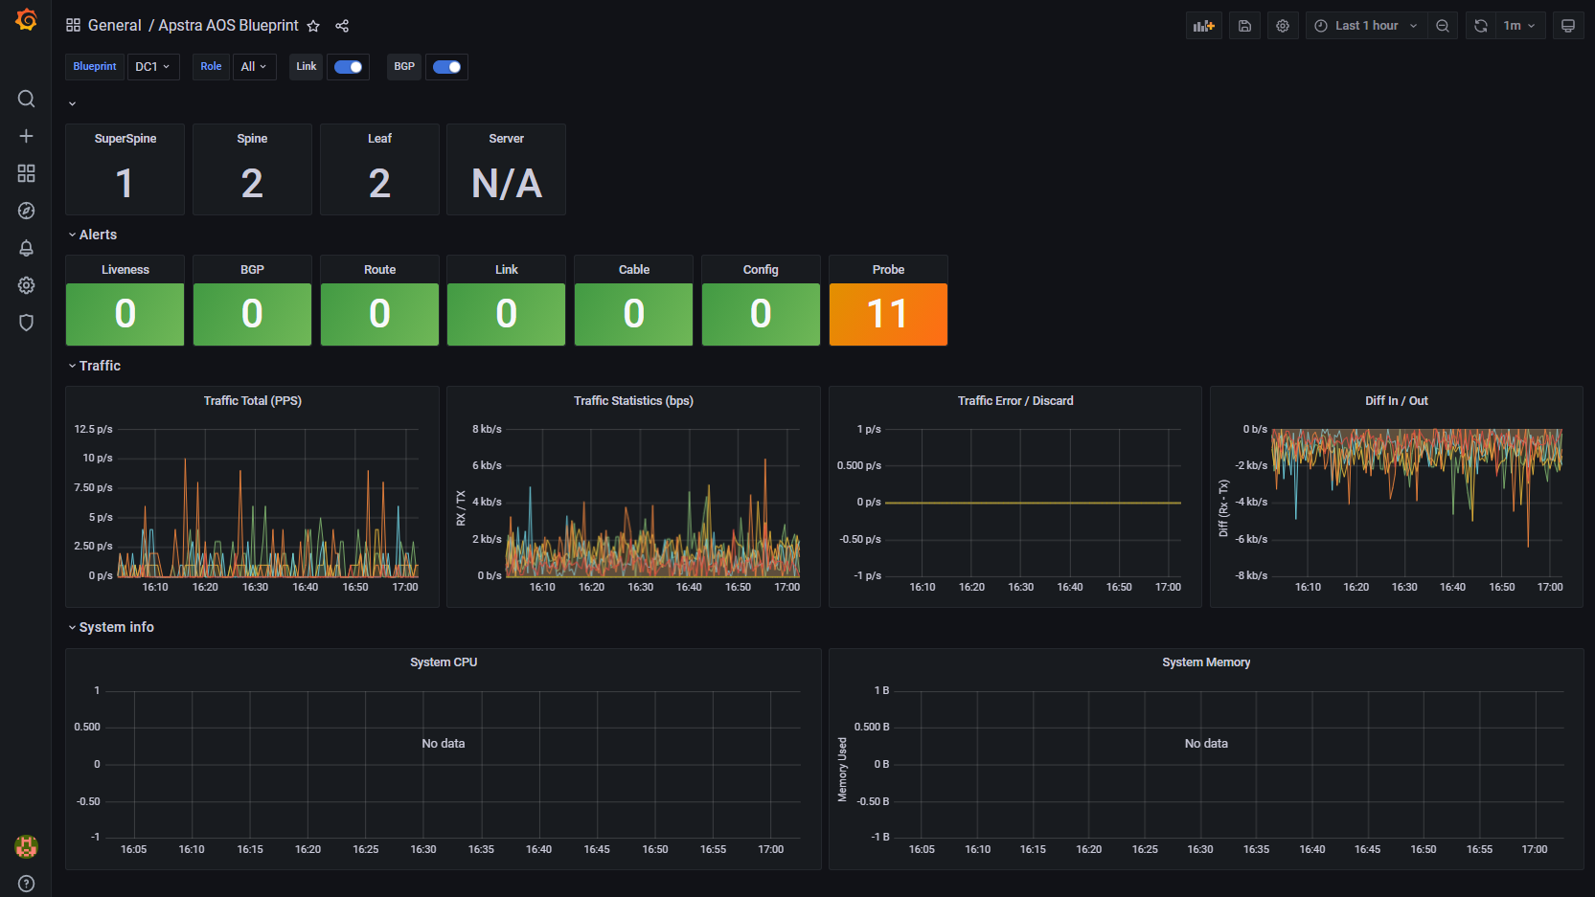Image resolution: width=1595 pixels, height=897 pixels.
Task: Click the green BGP alert tile
Action: (252, 314)
